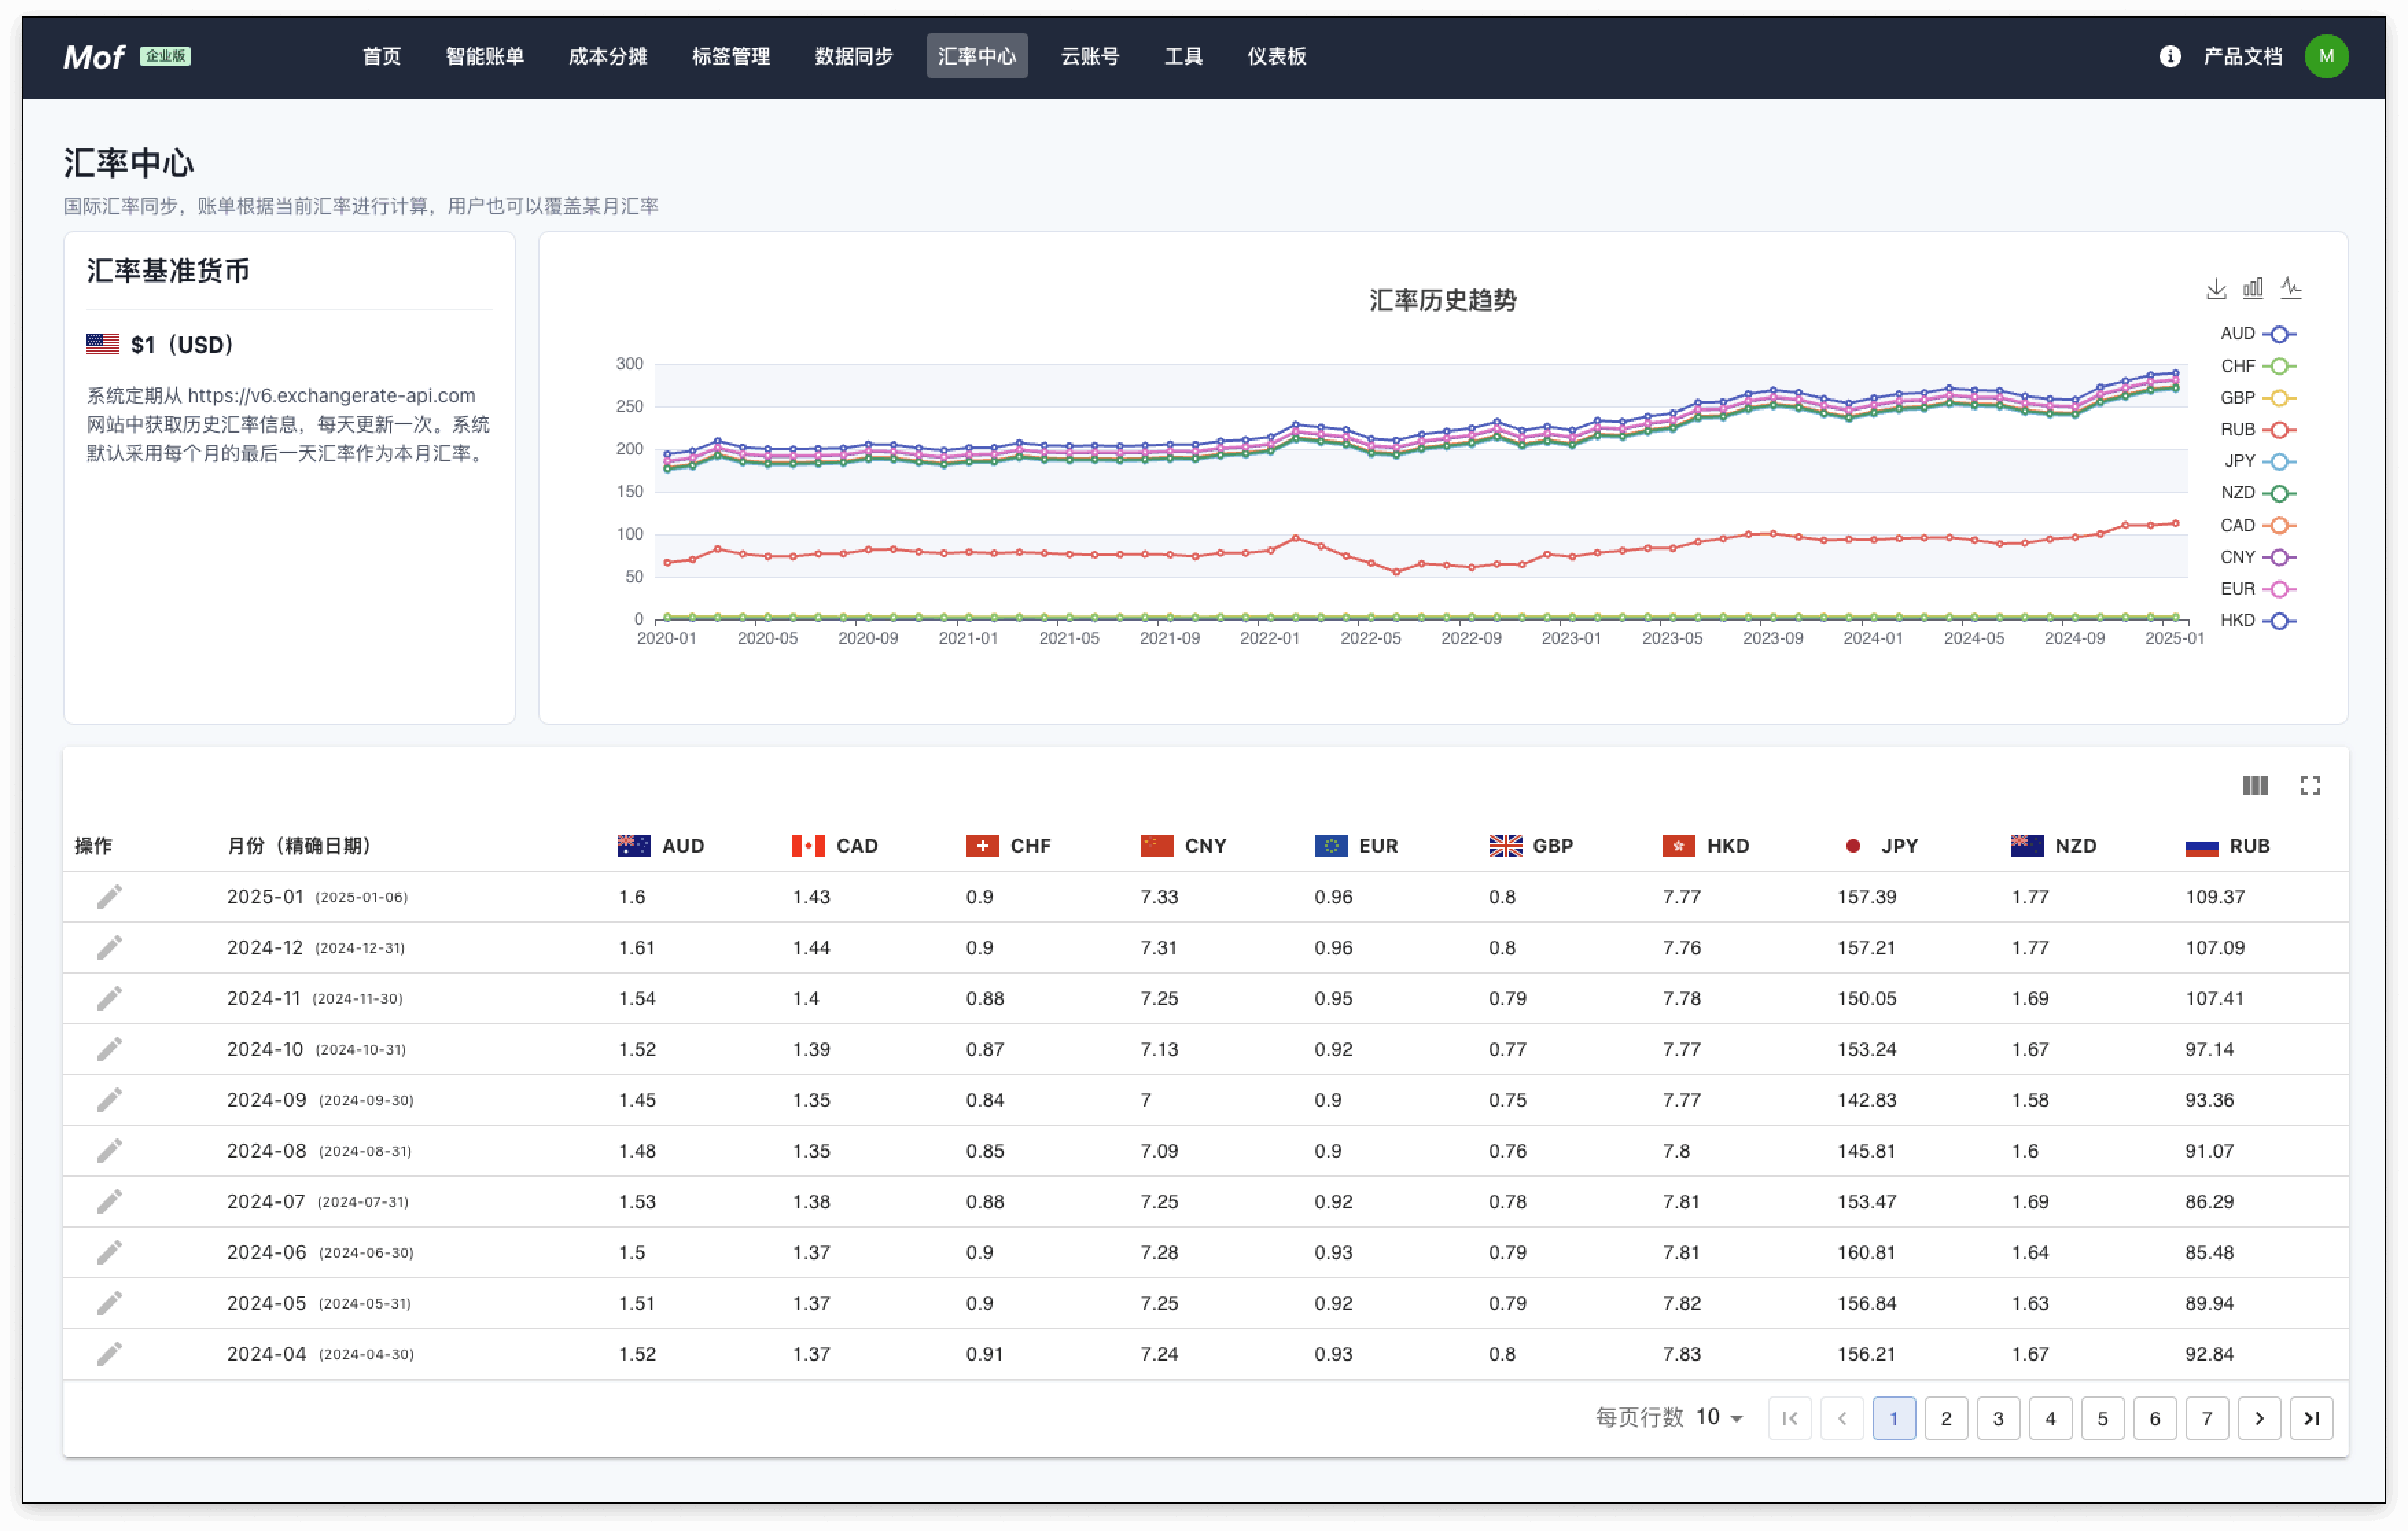Edit the 2024-09 exchange rate row

pyautogui.click(x=109, y=1100)
